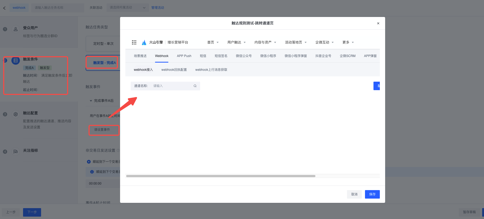The width and height of the screenshot is (484, 219).
Task: Switch to the 微信公众号 tab
Action: click(x=244, y=56)
